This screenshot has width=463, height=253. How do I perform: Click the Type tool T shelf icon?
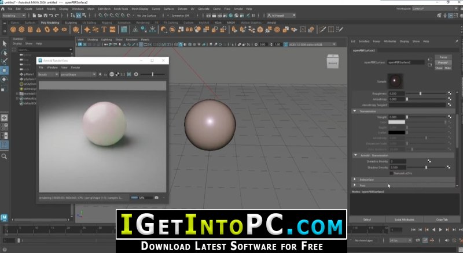pyautogui.click(x=104, y=29)
